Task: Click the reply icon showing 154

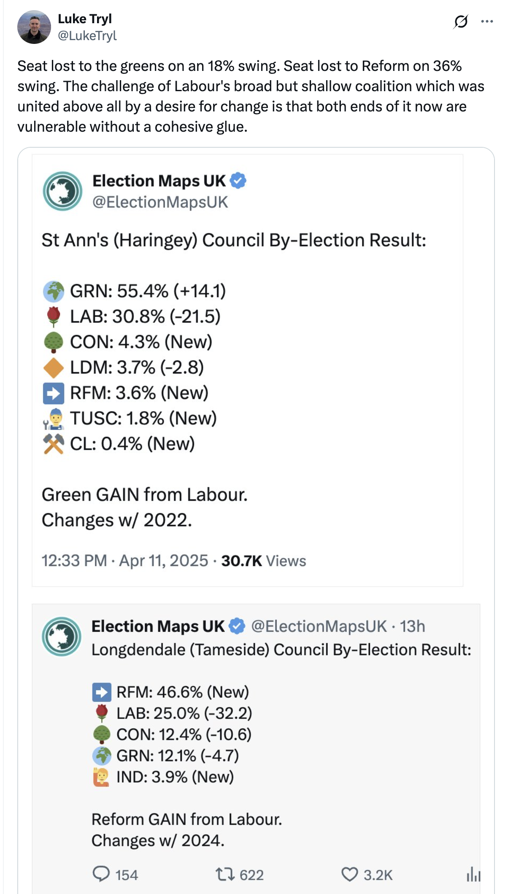Action: (101, 874)
